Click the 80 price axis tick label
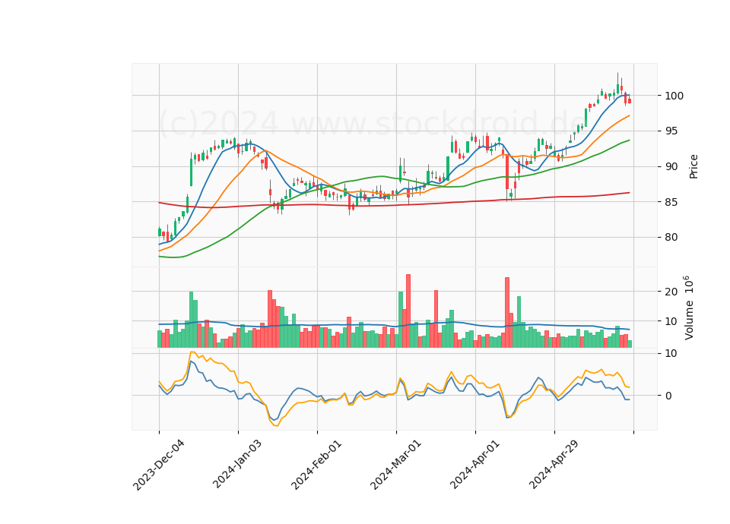The image size is (730, 524). pos(671,238)
